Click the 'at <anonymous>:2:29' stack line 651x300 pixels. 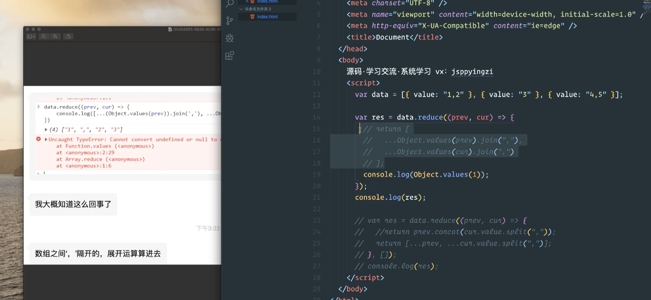(x=85, y=153)
